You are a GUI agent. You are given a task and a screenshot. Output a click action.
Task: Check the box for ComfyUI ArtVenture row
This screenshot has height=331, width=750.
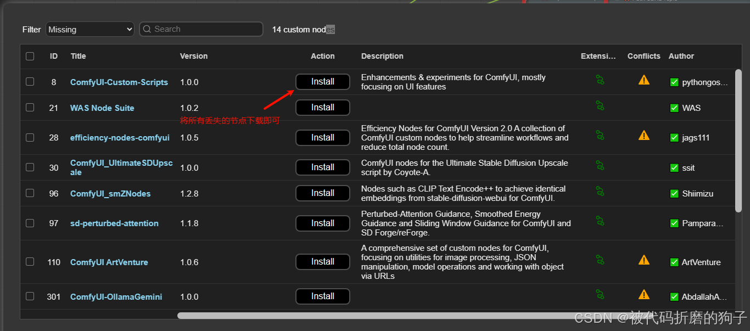coord(30,261)
